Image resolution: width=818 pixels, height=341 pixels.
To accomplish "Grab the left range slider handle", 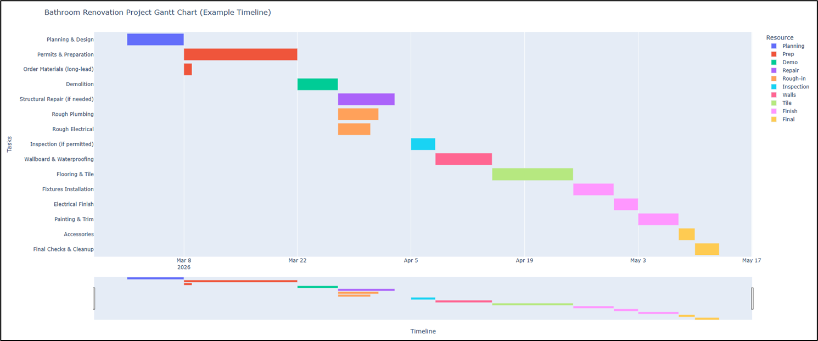I will [x=94, y=298].
